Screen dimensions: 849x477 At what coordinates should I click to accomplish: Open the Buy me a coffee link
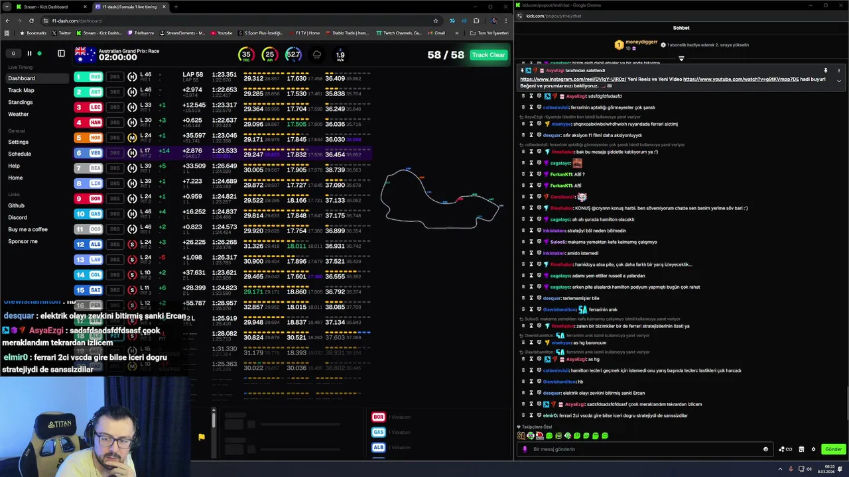point(28,229)
